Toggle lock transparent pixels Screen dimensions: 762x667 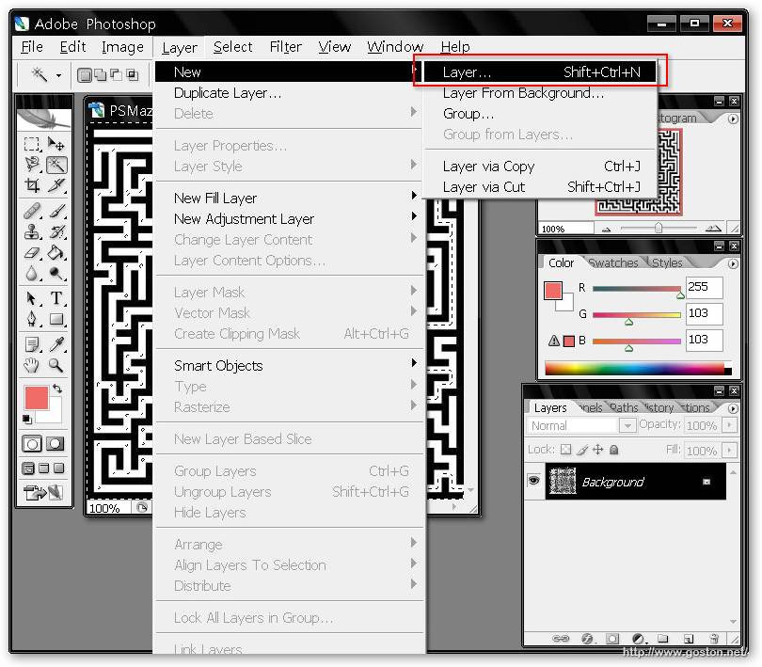click(x=565, y=449)
